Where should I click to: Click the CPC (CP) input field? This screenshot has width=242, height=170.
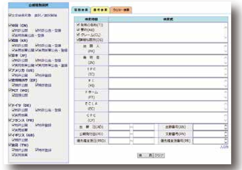tap(166, 117)
